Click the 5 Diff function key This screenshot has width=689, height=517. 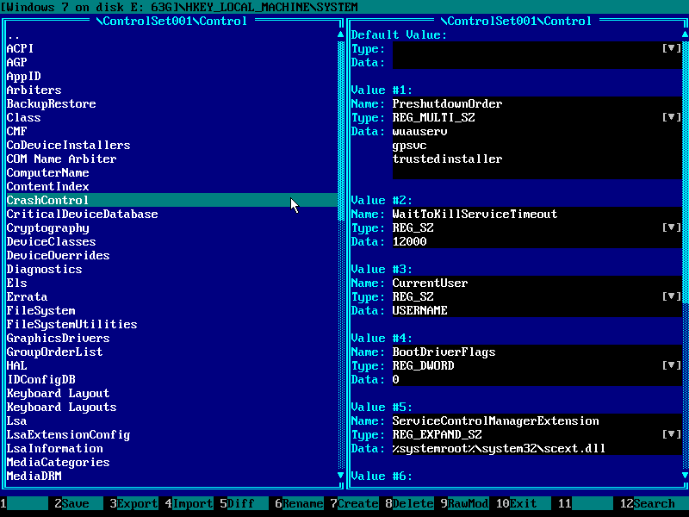pos(245,503)
